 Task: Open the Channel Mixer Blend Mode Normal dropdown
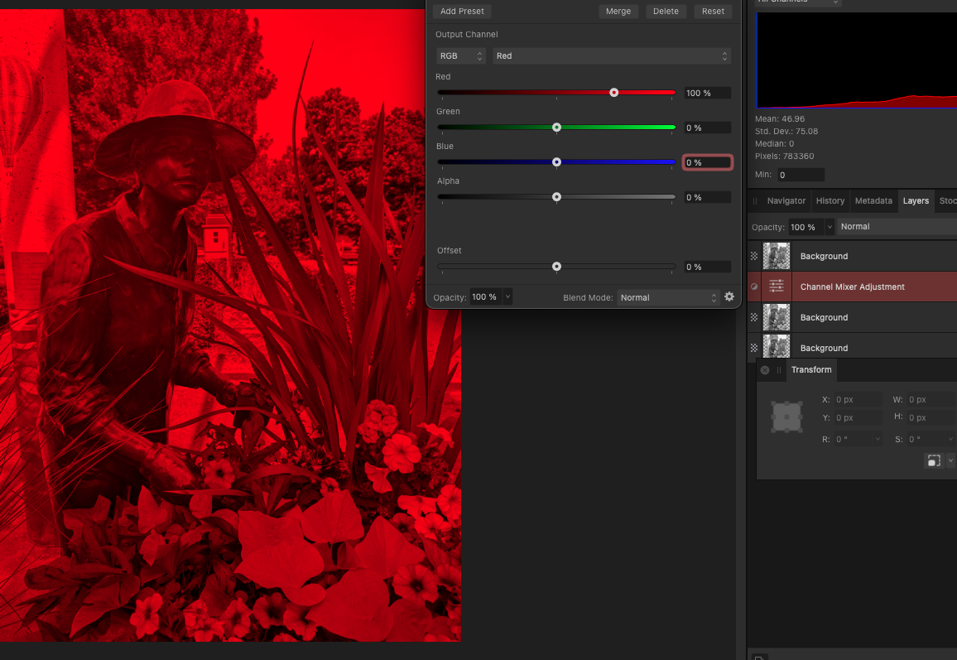tap(668, 297)
